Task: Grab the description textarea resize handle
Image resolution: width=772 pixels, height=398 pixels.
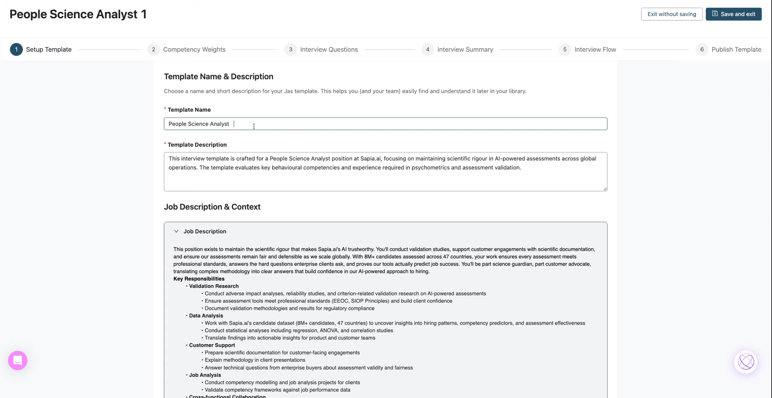Action: tap(605, 189)
